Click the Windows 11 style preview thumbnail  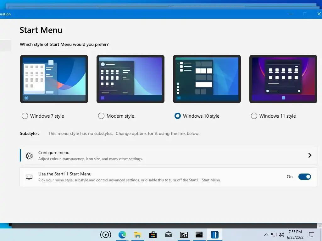(x=283, y=79)
